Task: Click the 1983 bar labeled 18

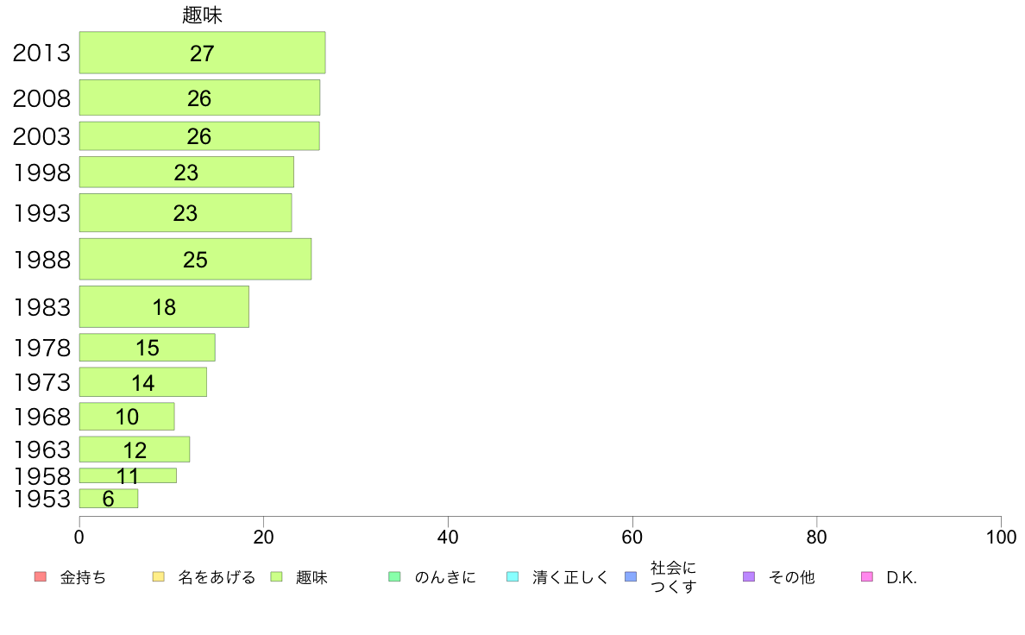Action: coord(164,306)
